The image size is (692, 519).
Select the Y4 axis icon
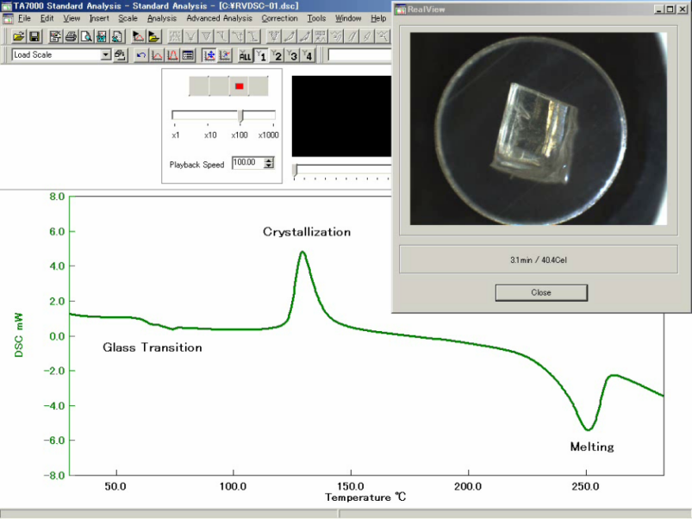[x=309, y=55]
